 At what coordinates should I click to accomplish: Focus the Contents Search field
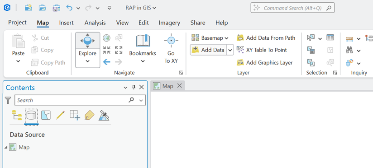pyautogui.click(x=71, y=100)
